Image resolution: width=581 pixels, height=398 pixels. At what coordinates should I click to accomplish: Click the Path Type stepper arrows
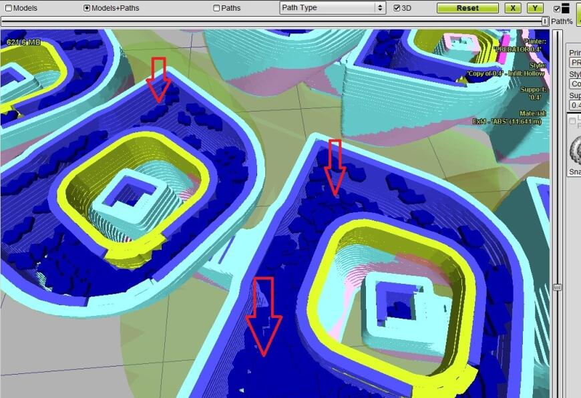[380, 8]
